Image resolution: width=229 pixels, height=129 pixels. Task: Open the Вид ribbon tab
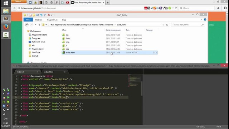coord(64,20)
